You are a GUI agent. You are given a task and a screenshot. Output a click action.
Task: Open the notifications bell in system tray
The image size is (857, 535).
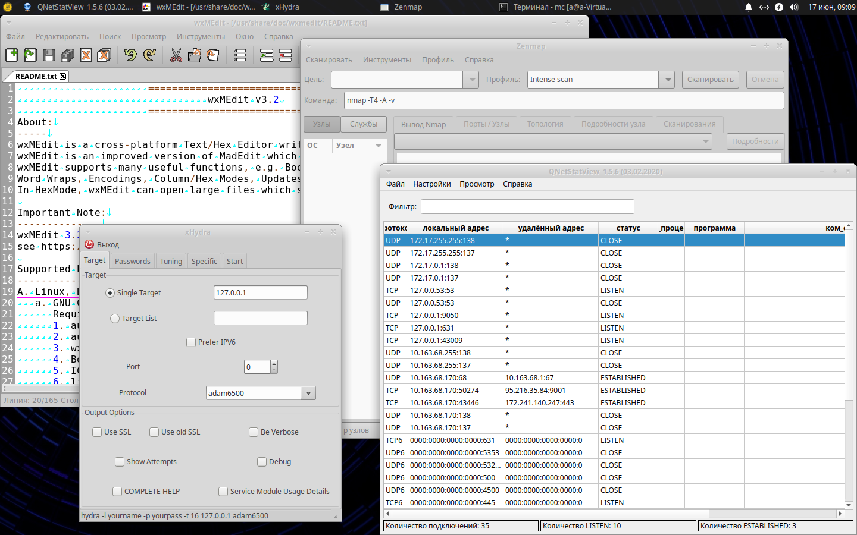click(749, 7)
